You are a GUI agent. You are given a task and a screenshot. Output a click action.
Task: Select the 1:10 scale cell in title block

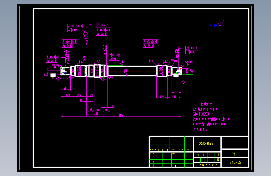click(217, 160)
